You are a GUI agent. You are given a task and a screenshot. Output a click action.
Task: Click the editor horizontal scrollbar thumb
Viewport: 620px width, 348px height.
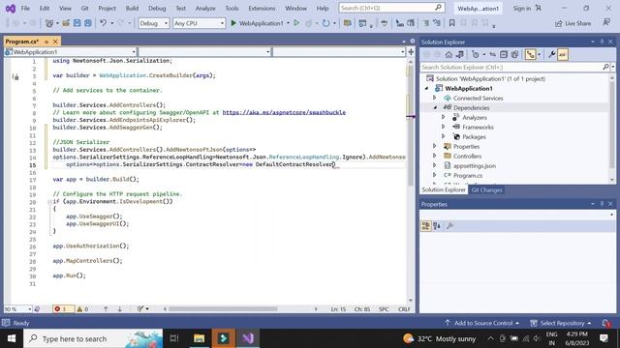tap(223, 309)
